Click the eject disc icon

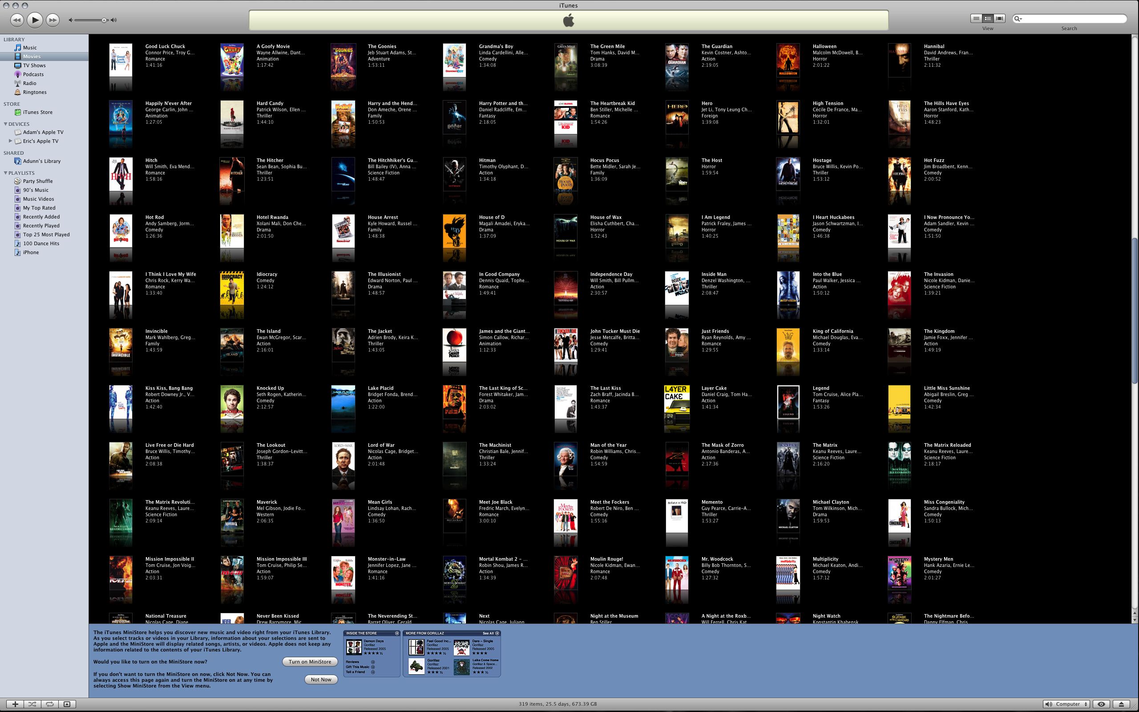pos(1121,704)
